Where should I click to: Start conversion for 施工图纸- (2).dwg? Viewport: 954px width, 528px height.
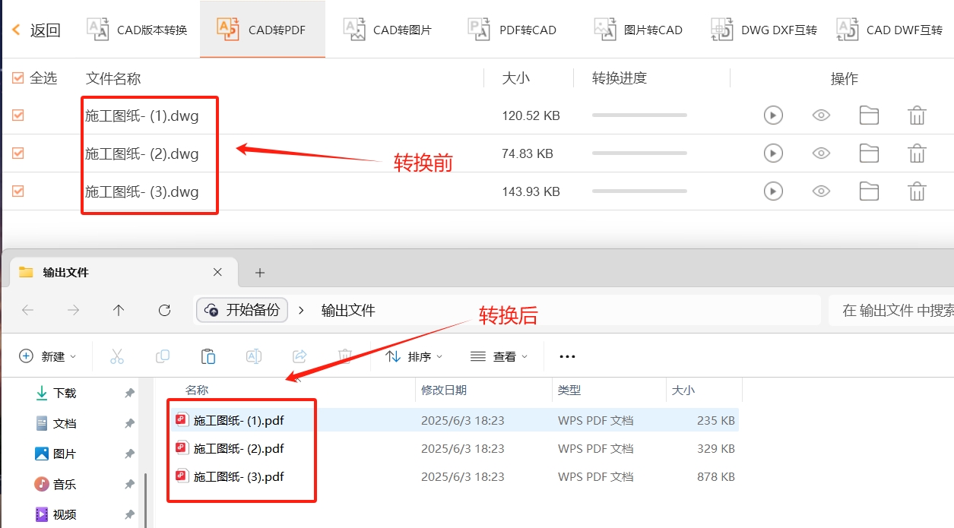773,153
